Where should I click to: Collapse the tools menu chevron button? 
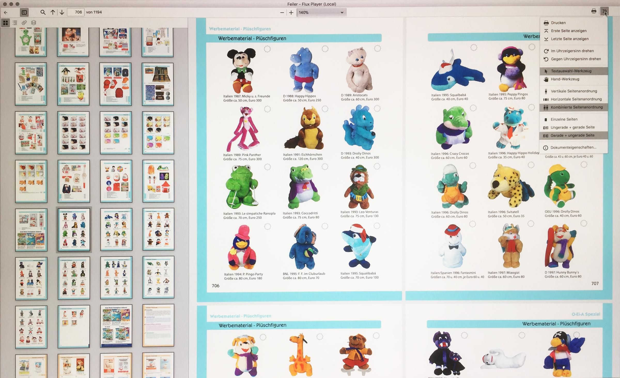pos(604,11)
